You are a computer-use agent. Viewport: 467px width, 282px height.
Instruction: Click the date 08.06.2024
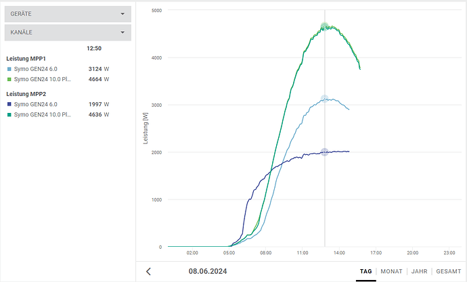tap(208, 271)
